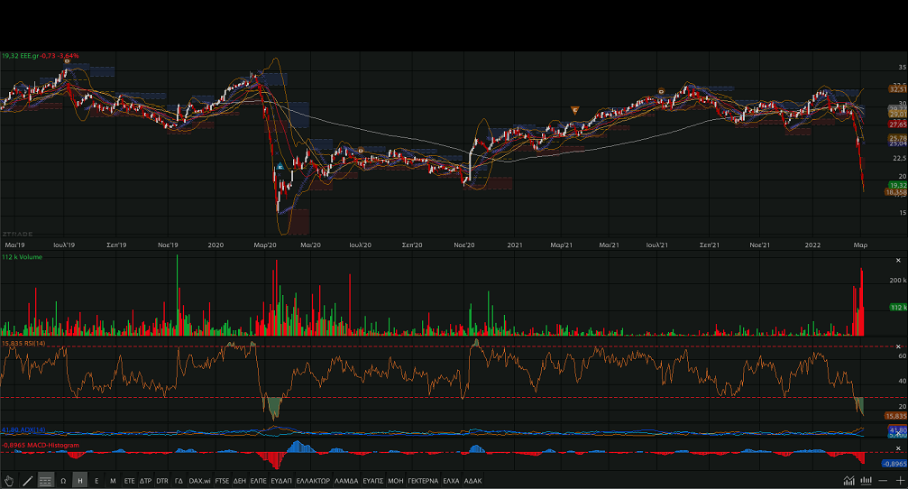Select the hand pan tool
This screenshot has width=908, height=489.
coord(9,481)
